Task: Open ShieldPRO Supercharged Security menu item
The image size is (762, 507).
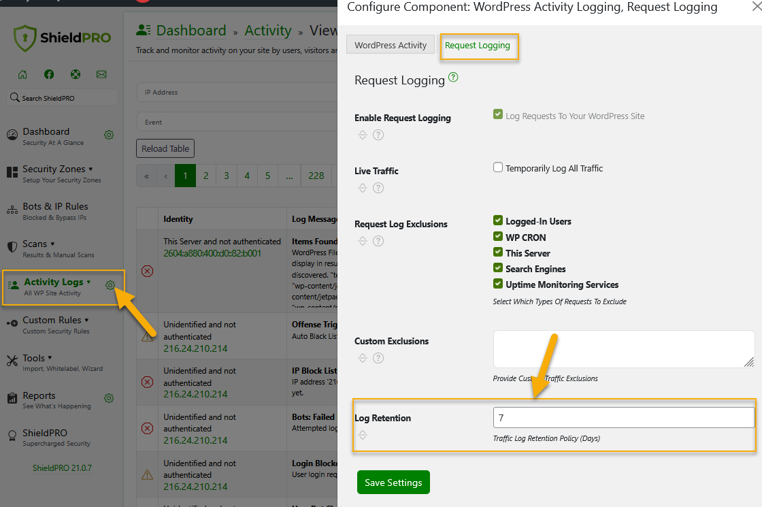Action: pyautogui.click(x=56, y=438)
